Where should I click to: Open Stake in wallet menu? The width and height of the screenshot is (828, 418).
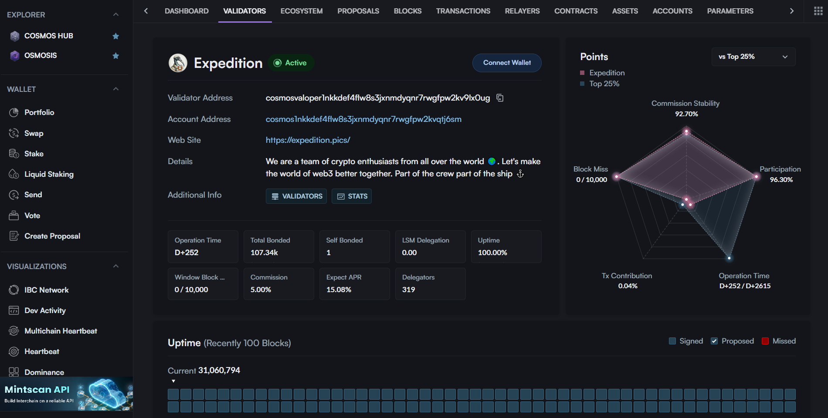pyautogui.click(x=34, y=154)
